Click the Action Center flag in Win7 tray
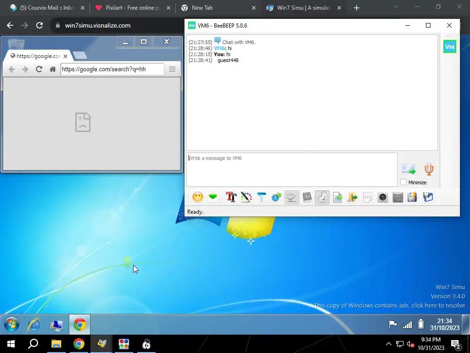Image resolution: width=470 pixels, height=353 pixels. (x=393, y=325)
